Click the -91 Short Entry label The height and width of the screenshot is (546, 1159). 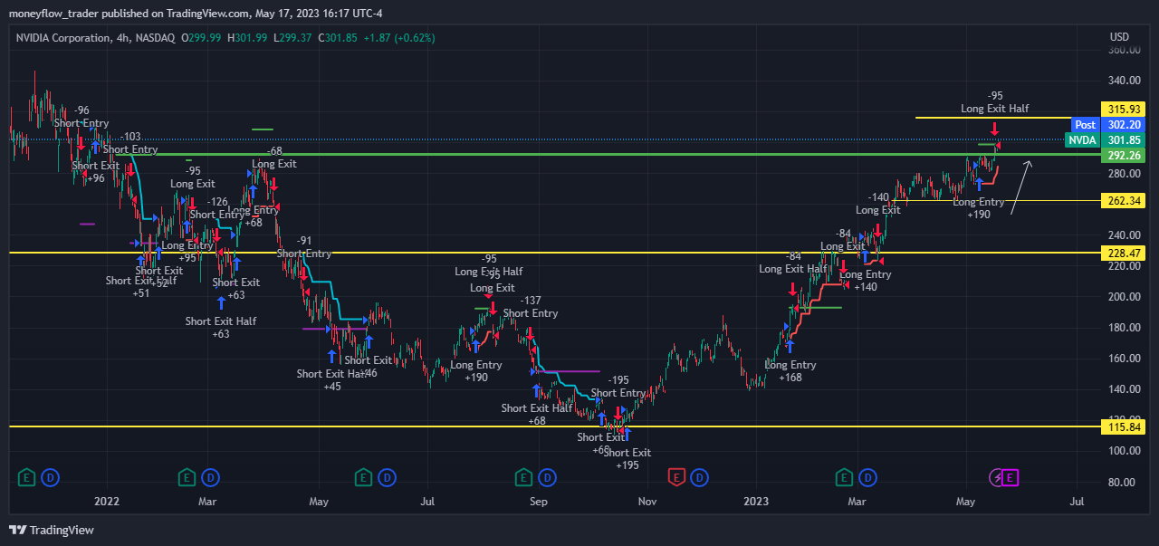coord(304,247)
